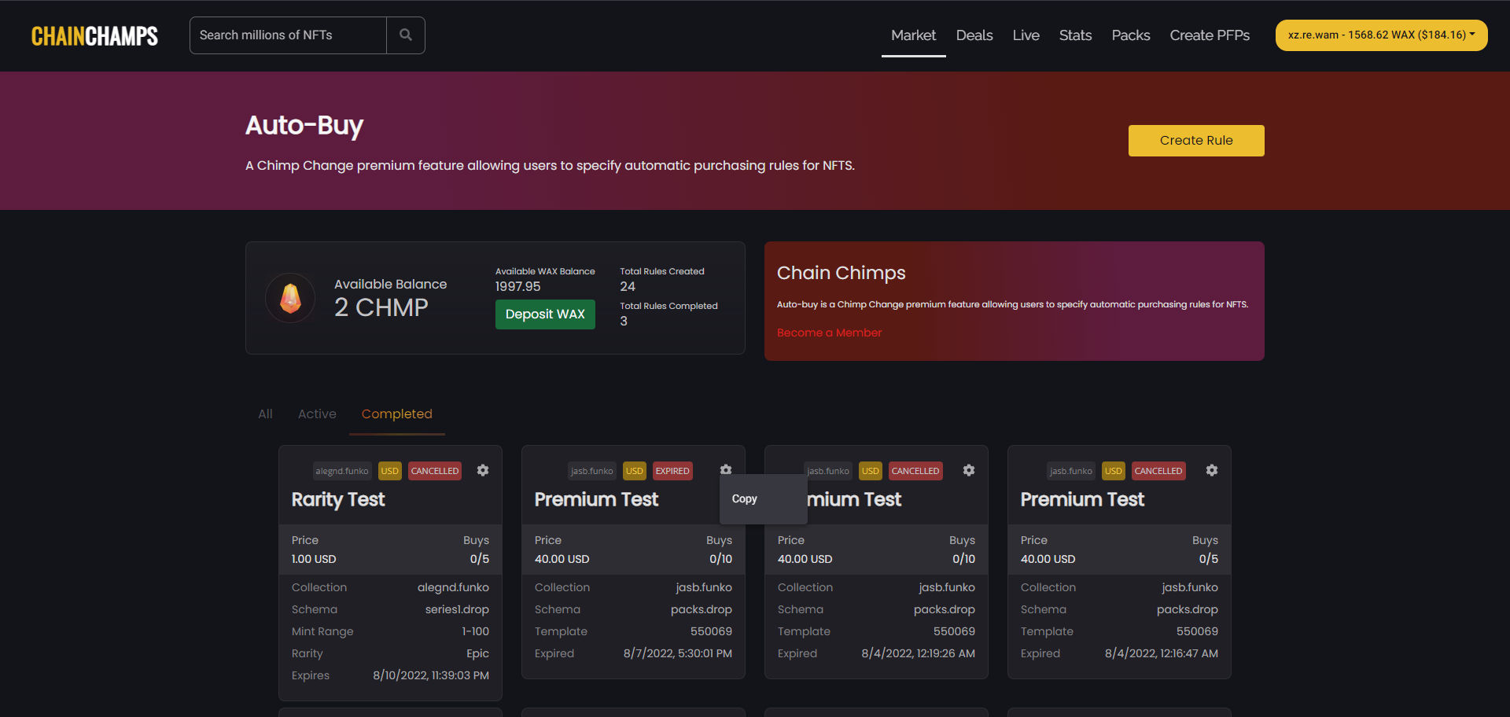1510x717 pixels.
Task: Open the Stats page
Action: point(1075,35)
